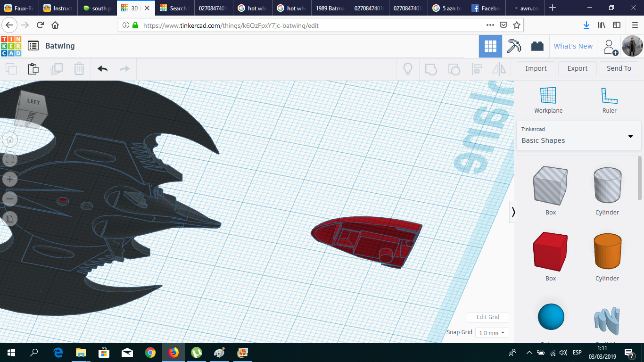
Task: Select the red cockpit shape on the workplane
Action: click(366, 242)
